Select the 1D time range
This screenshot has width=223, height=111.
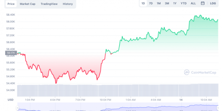tap(143, 3)
